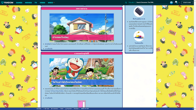196x110 pixels.
Task: Click the Air Cannon gadget title link
Action: pyautogui.click(x=139, y=19)
